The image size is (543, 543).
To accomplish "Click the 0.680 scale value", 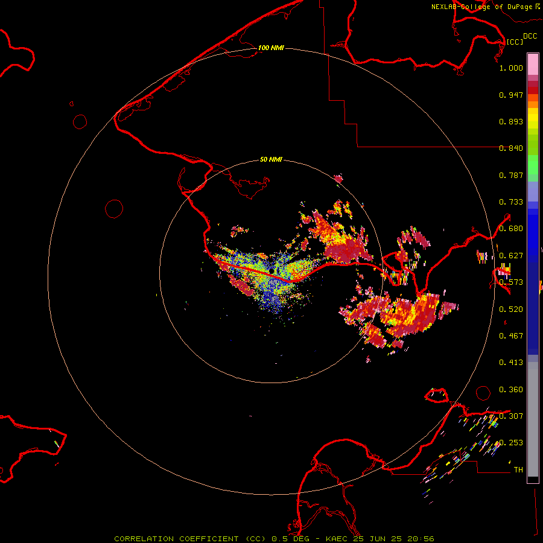I will pyautogui.click(x=511, y=229).
